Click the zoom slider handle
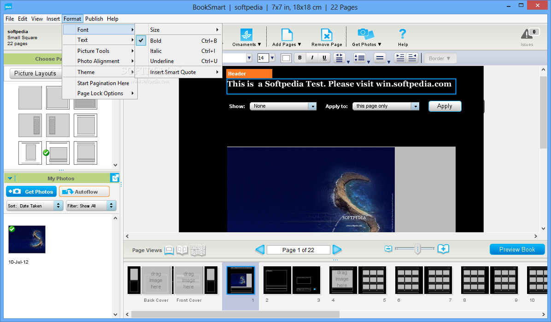Viewport: 551px width, 322px height. 417,249
